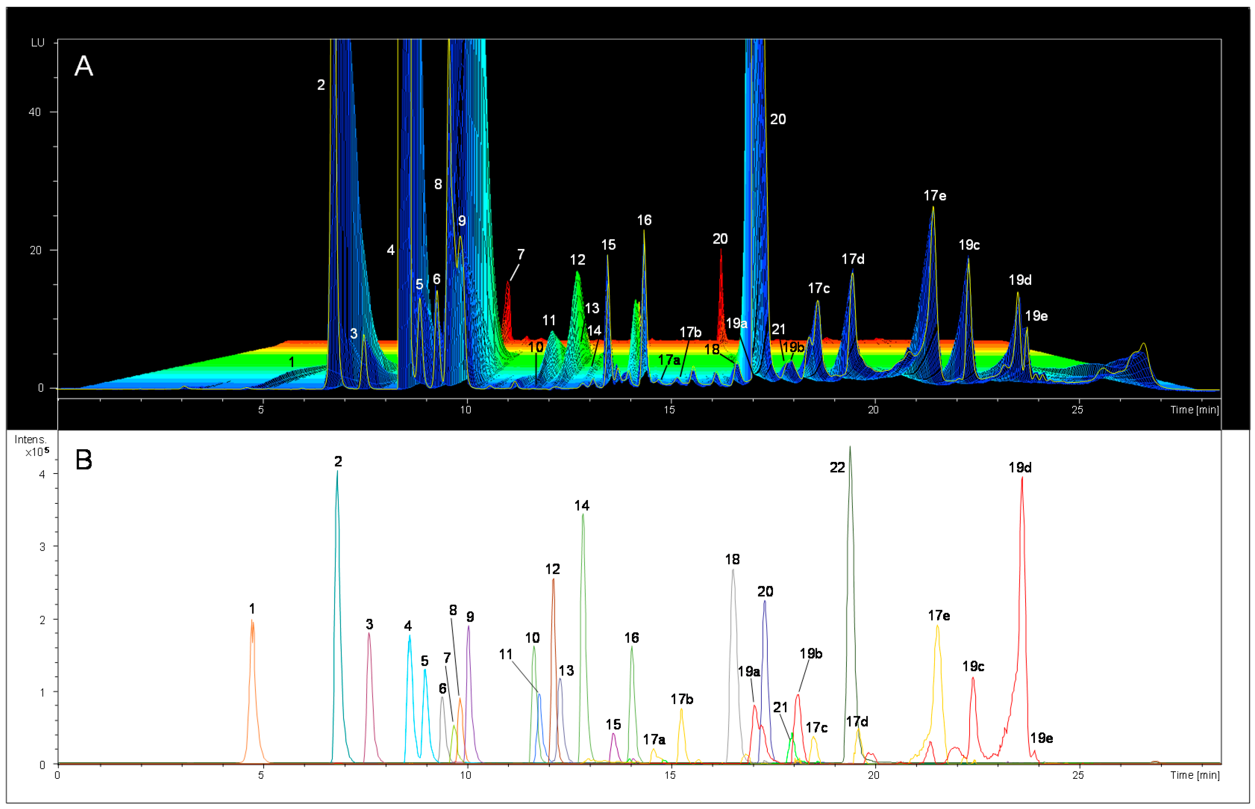Screen dimensions: 1255x809
Task: Click the 15 minute tick on panel B axis
Action: click(670, 775)
